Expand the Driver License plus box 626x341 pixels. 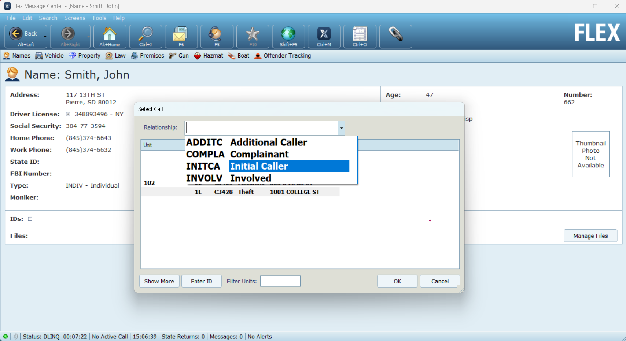[68, 114]
